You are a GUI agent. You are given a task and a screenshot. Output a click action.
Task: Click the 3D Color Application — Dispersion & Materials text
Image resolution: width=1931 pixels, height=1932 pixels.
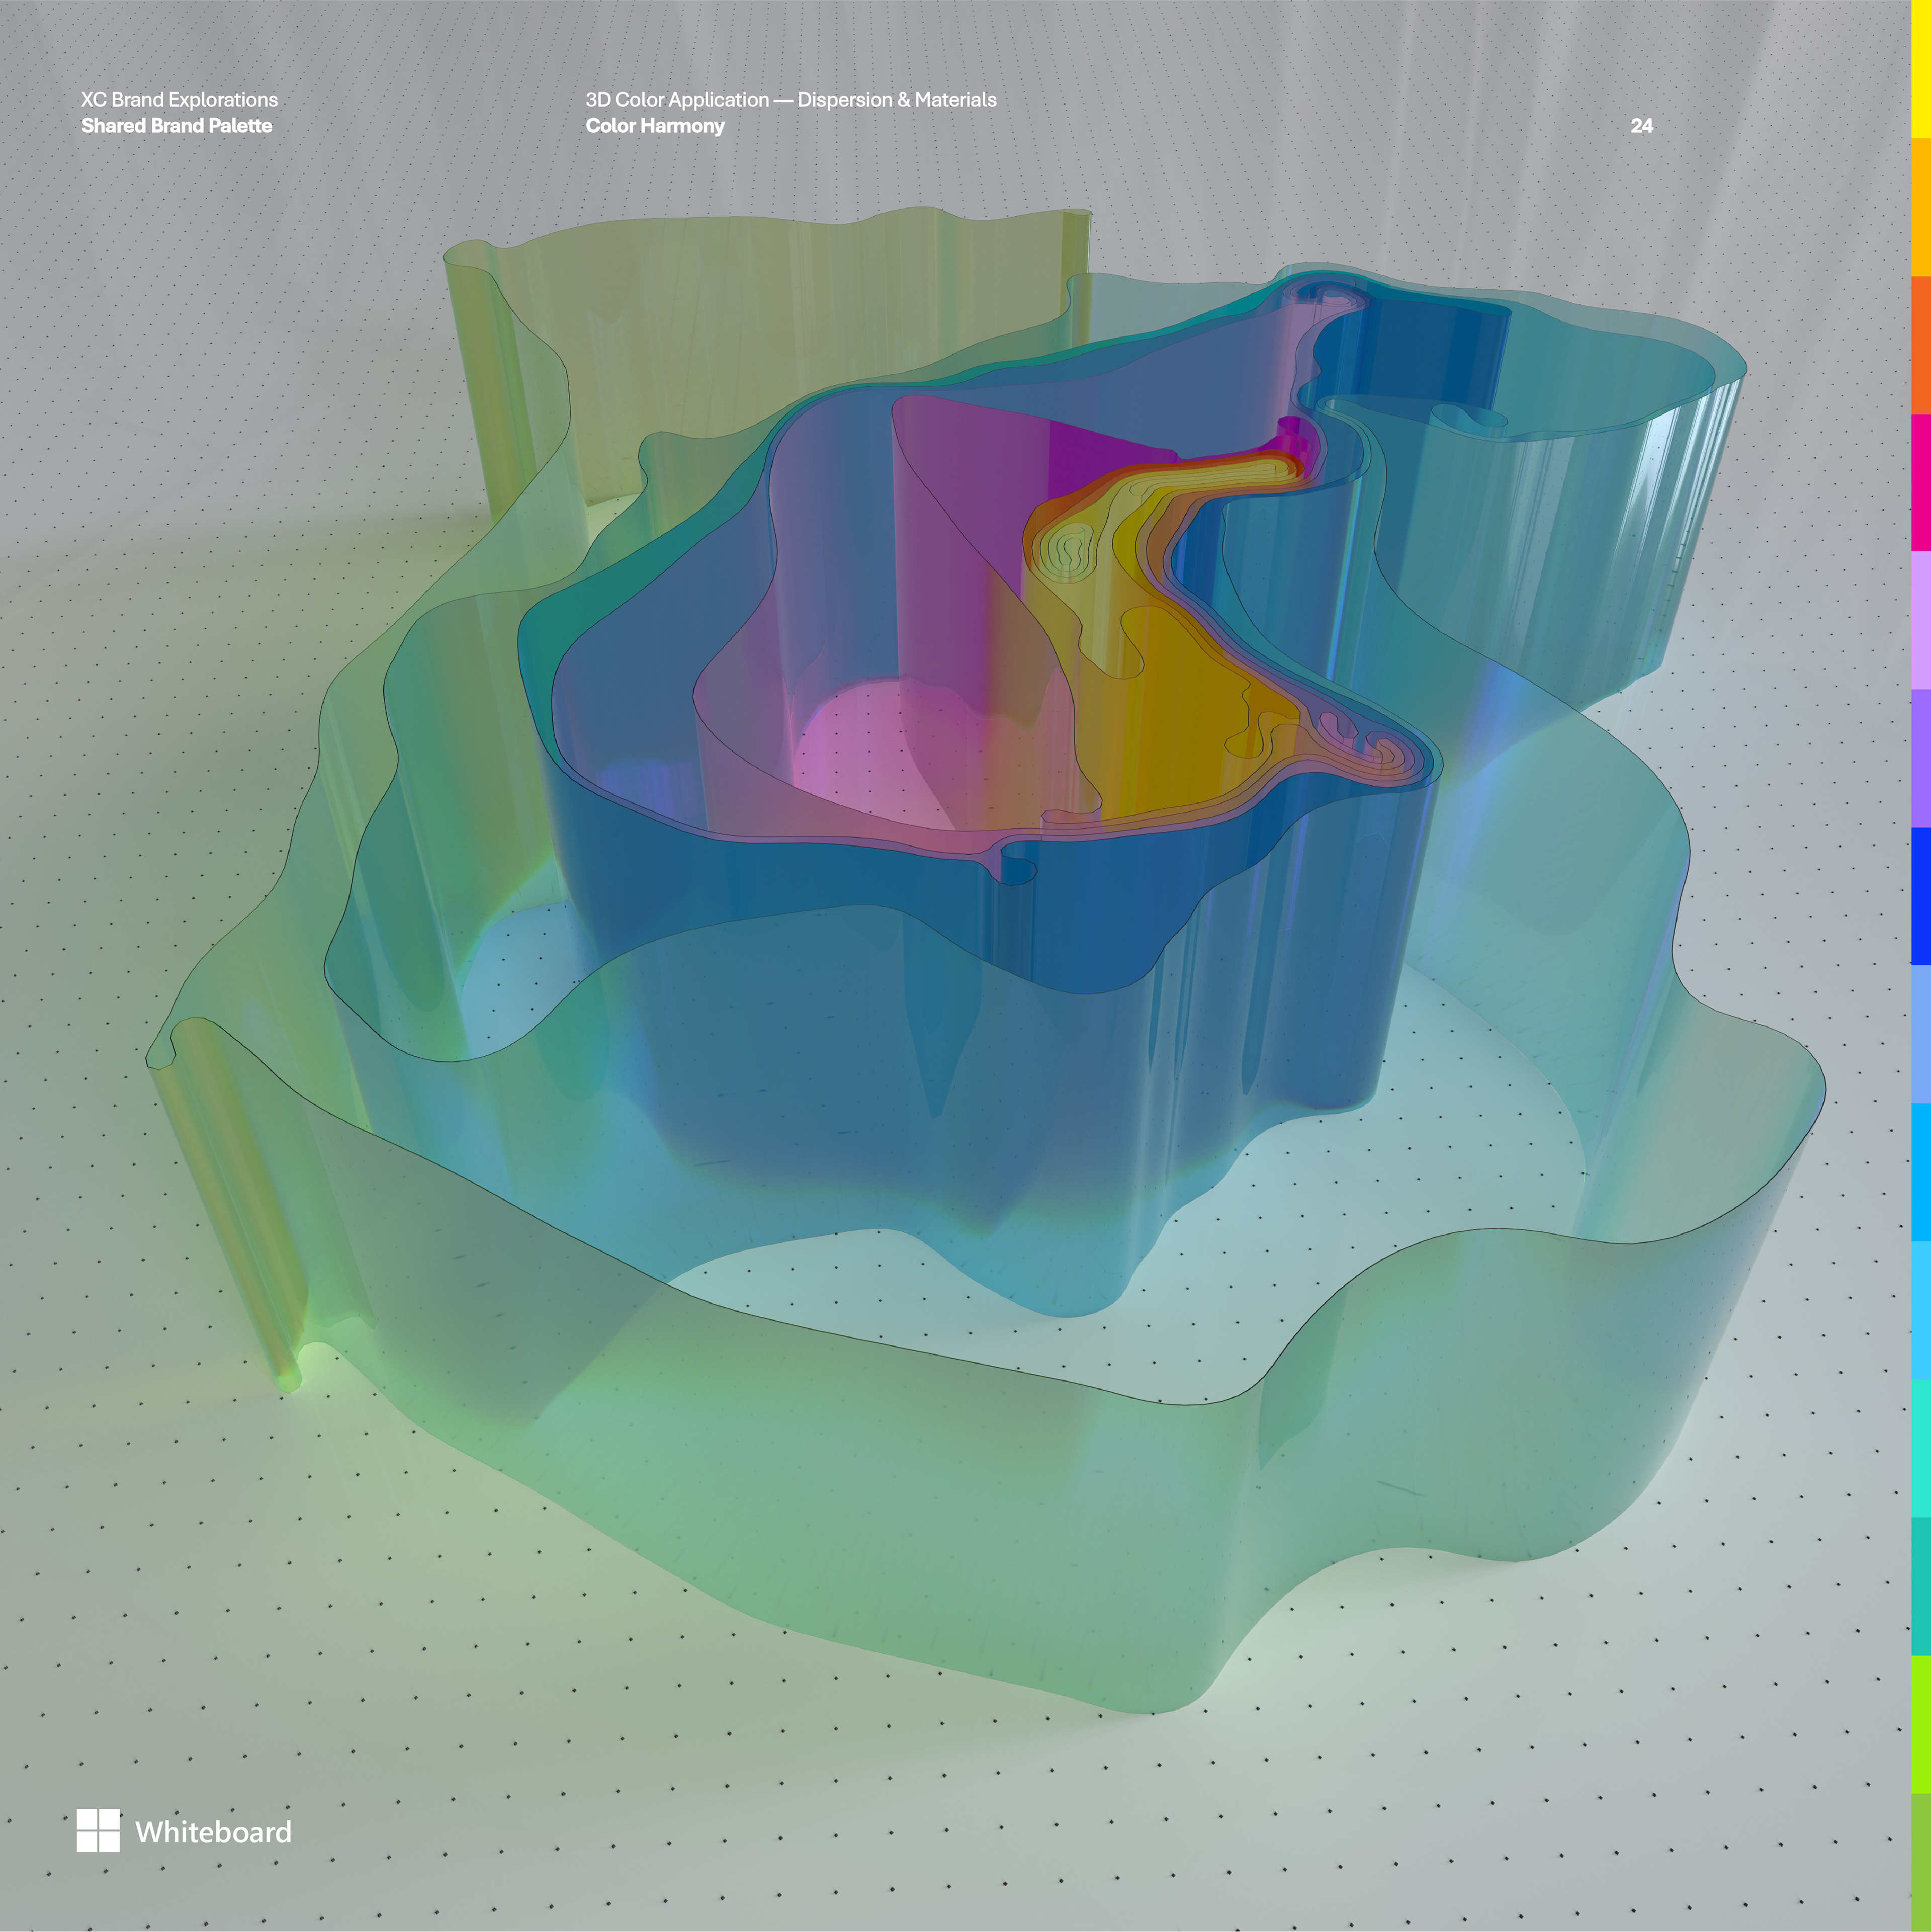[790, 100]
